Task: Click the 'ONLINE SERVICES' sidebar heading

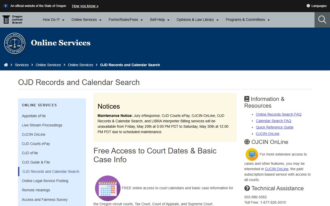Action: (39, 105)
